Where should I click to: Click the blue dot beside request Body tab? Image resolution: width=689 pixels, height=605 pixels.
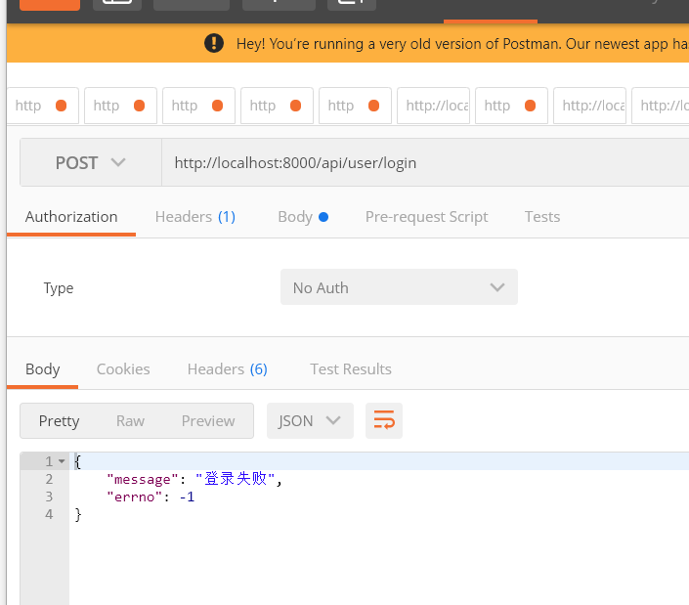(323, 217)
